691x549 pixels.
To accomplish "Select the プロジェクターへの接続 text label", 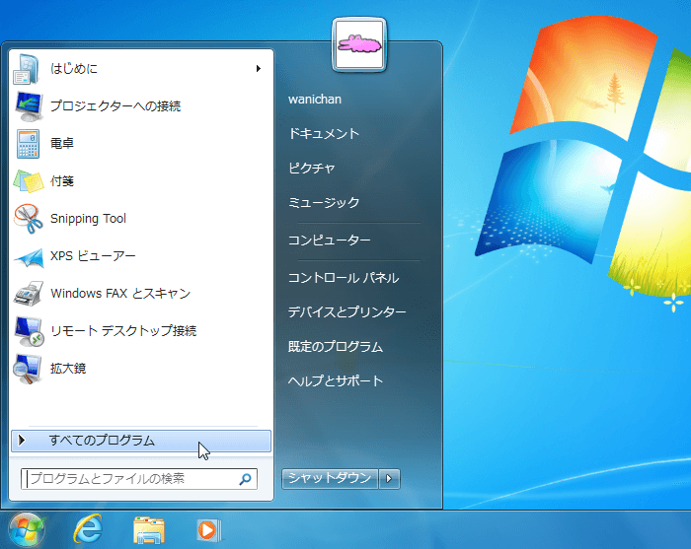I will pos(115,106).
